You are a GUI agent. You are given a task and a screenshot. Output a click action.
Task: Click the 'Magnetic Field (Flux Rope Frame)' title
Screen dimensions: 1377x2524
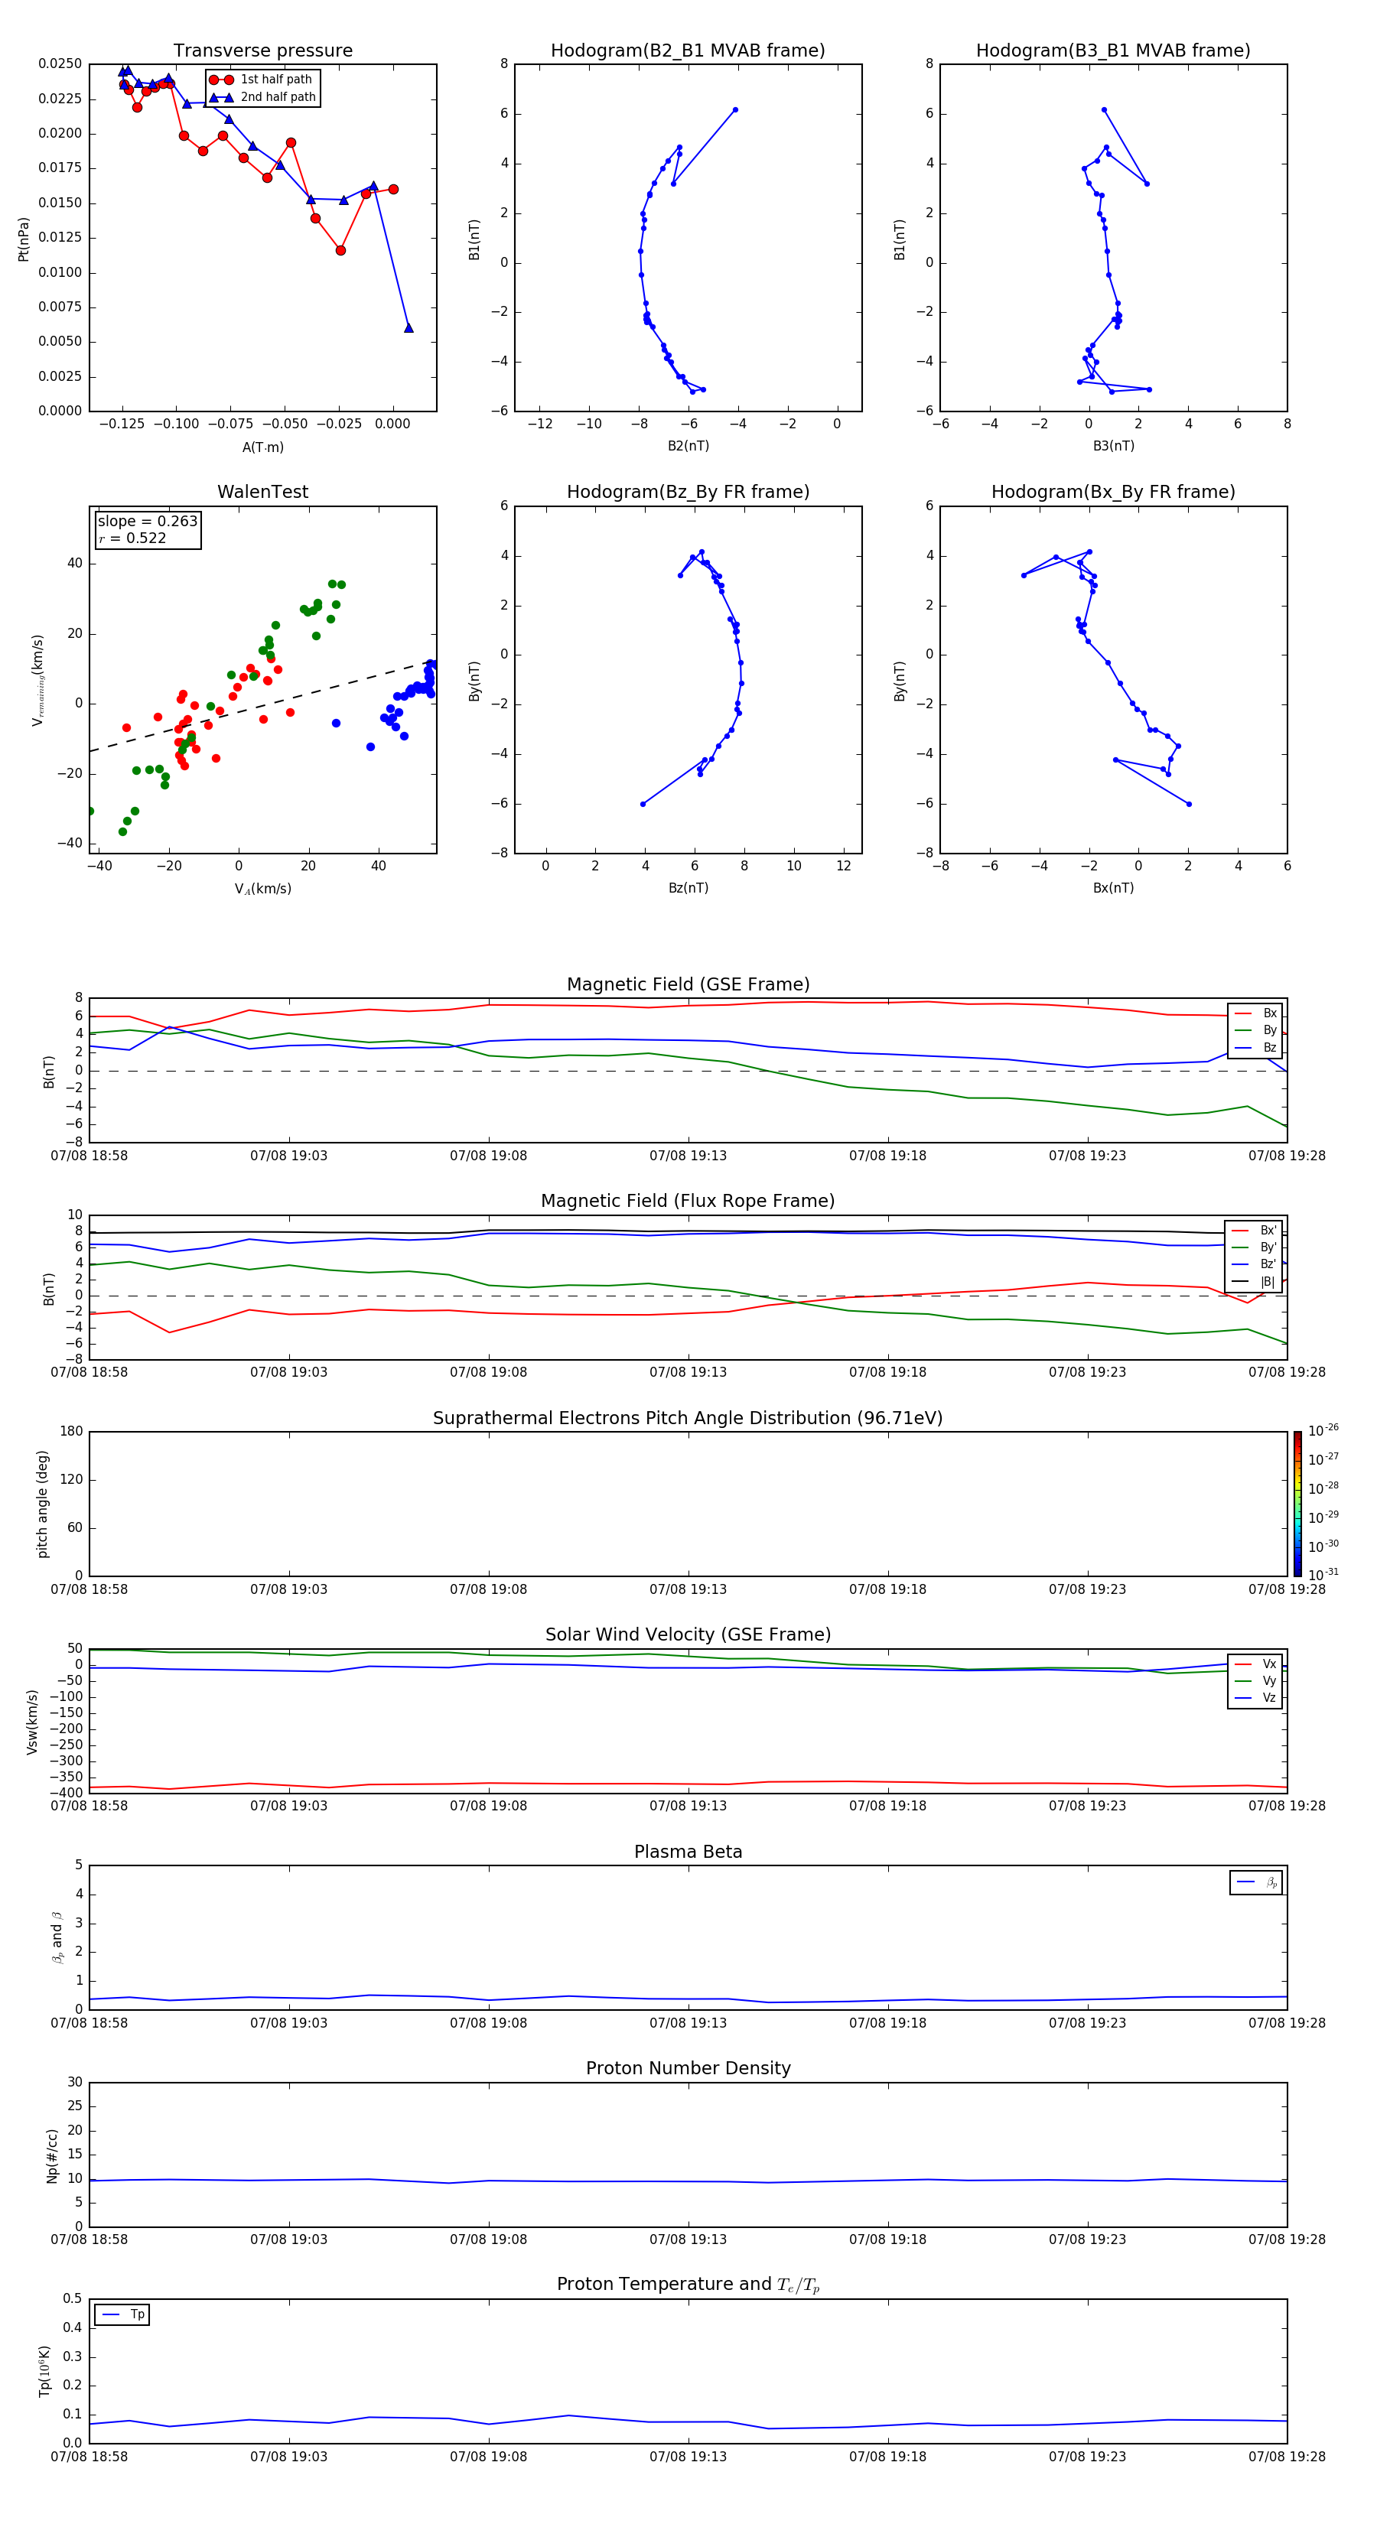(688, 1202)
